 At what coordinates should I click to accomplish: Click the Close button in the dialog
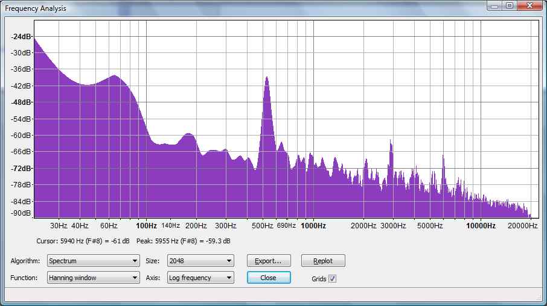pyautogui.click(x=269, y=278)
